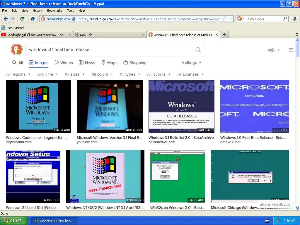Open the View menu
Viewport: 300px width, 225px height.
[x=25, y=11]
